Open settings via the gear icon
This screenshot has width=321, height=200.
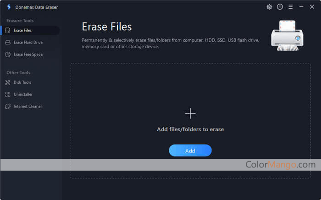point(269,7)
